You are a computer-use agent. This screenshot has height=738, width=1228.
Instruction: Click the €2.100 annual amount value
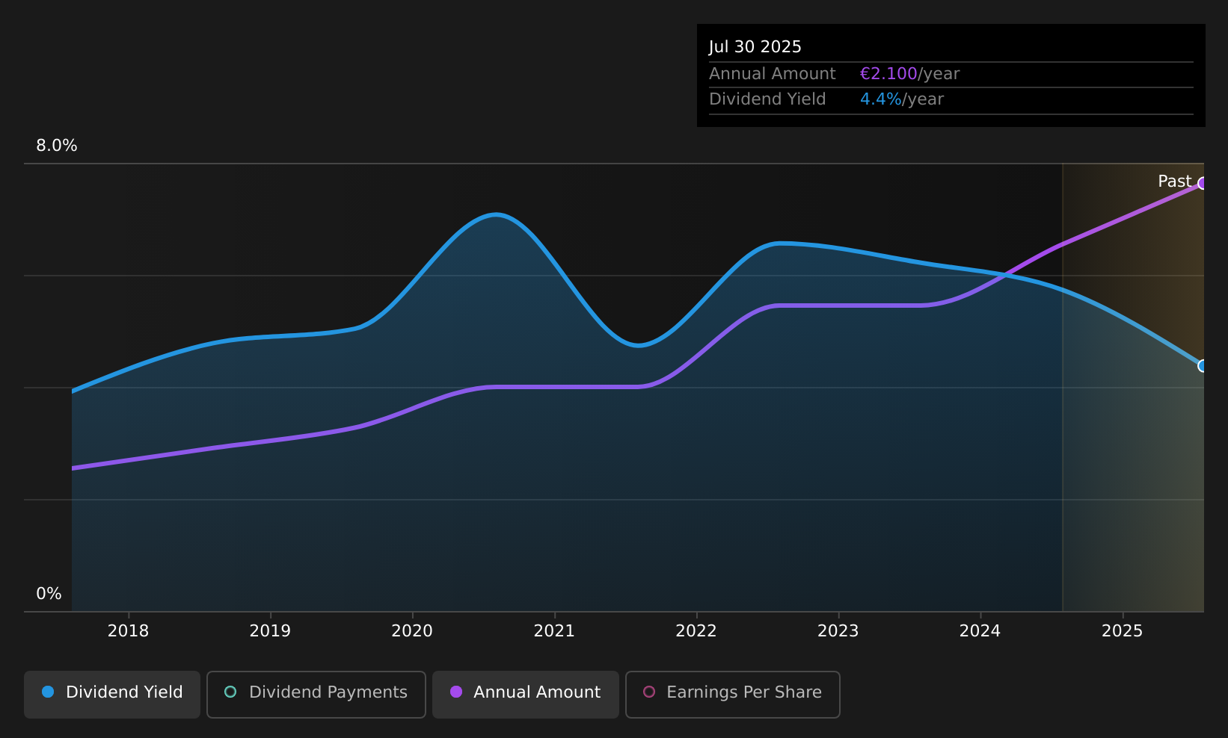click(x=888, y=74)
